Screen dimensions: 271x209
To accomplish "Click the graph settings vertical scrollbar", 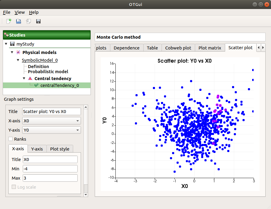I will coord(86,150).
